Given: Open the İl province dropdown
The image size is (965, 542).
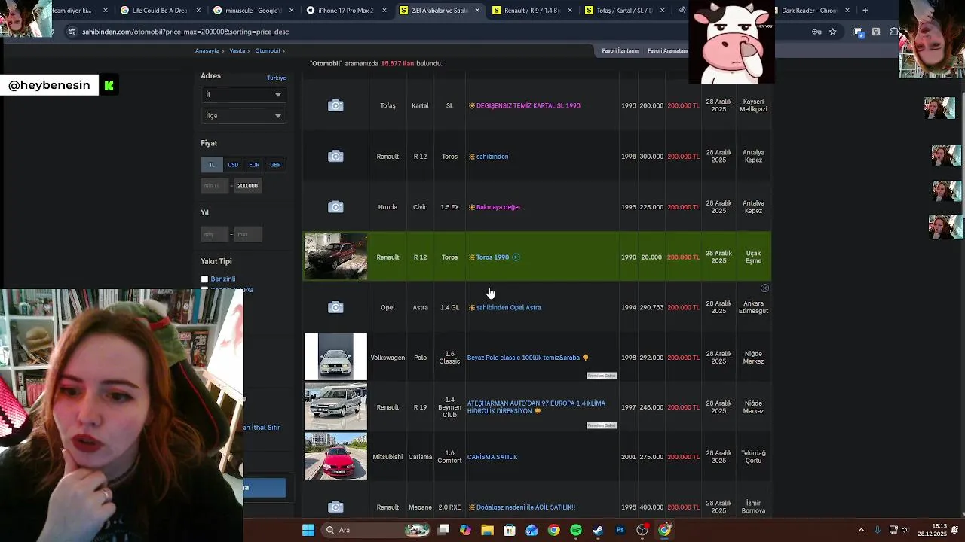Looking at the screenshot, I should click(243, 95).
